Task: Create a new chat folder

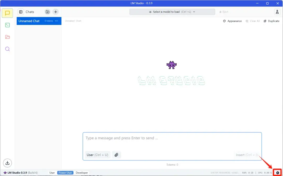Action: [x=47, y=12]
